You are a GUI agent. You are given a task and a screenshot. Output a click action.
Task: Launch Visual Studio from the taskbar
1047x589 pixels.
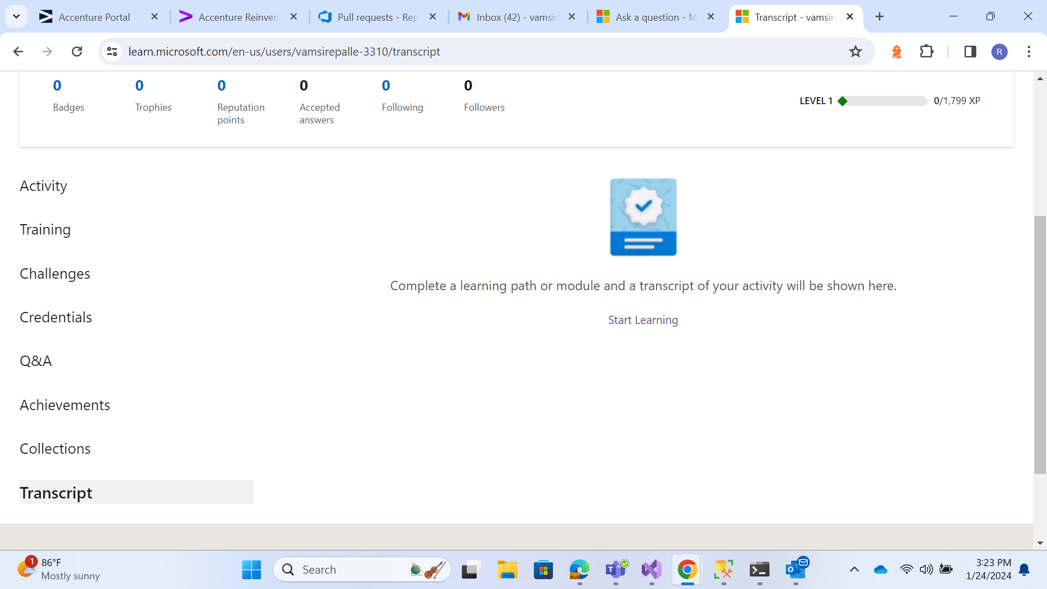pos(651,569)
